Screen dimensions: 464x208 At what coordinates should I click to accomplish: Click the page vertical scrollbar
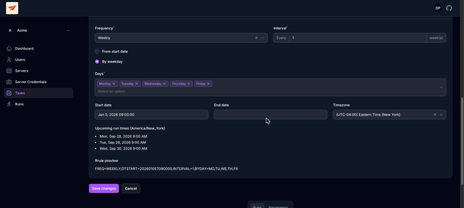(x=462, y=141)
